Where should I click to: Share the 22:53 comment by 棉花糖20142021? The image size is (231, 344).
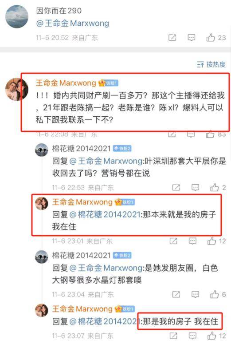pos(176,187)
